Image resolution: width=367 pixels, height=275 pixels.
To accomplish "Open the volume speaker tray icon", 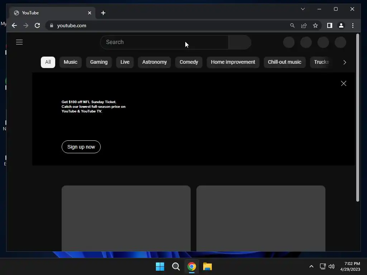I will point(332,266).
